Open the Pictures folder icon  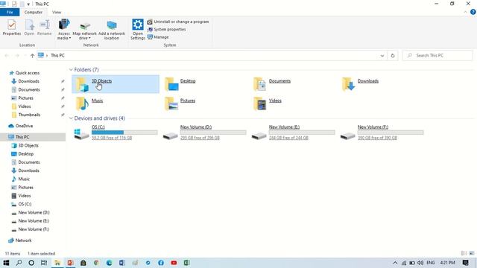pyautogui.click(x=171, y=103)
